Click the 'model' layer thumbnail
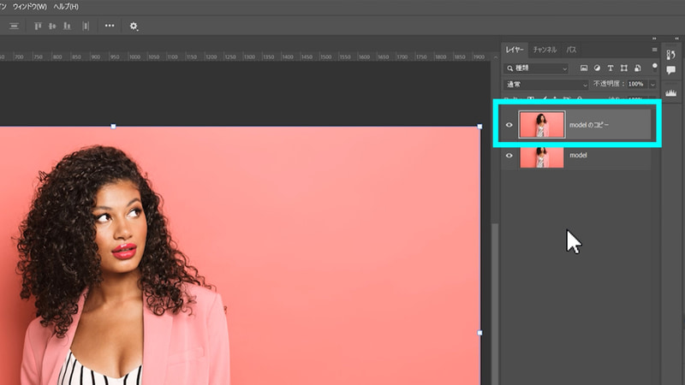The image size is (685, 385). point(542,157)
